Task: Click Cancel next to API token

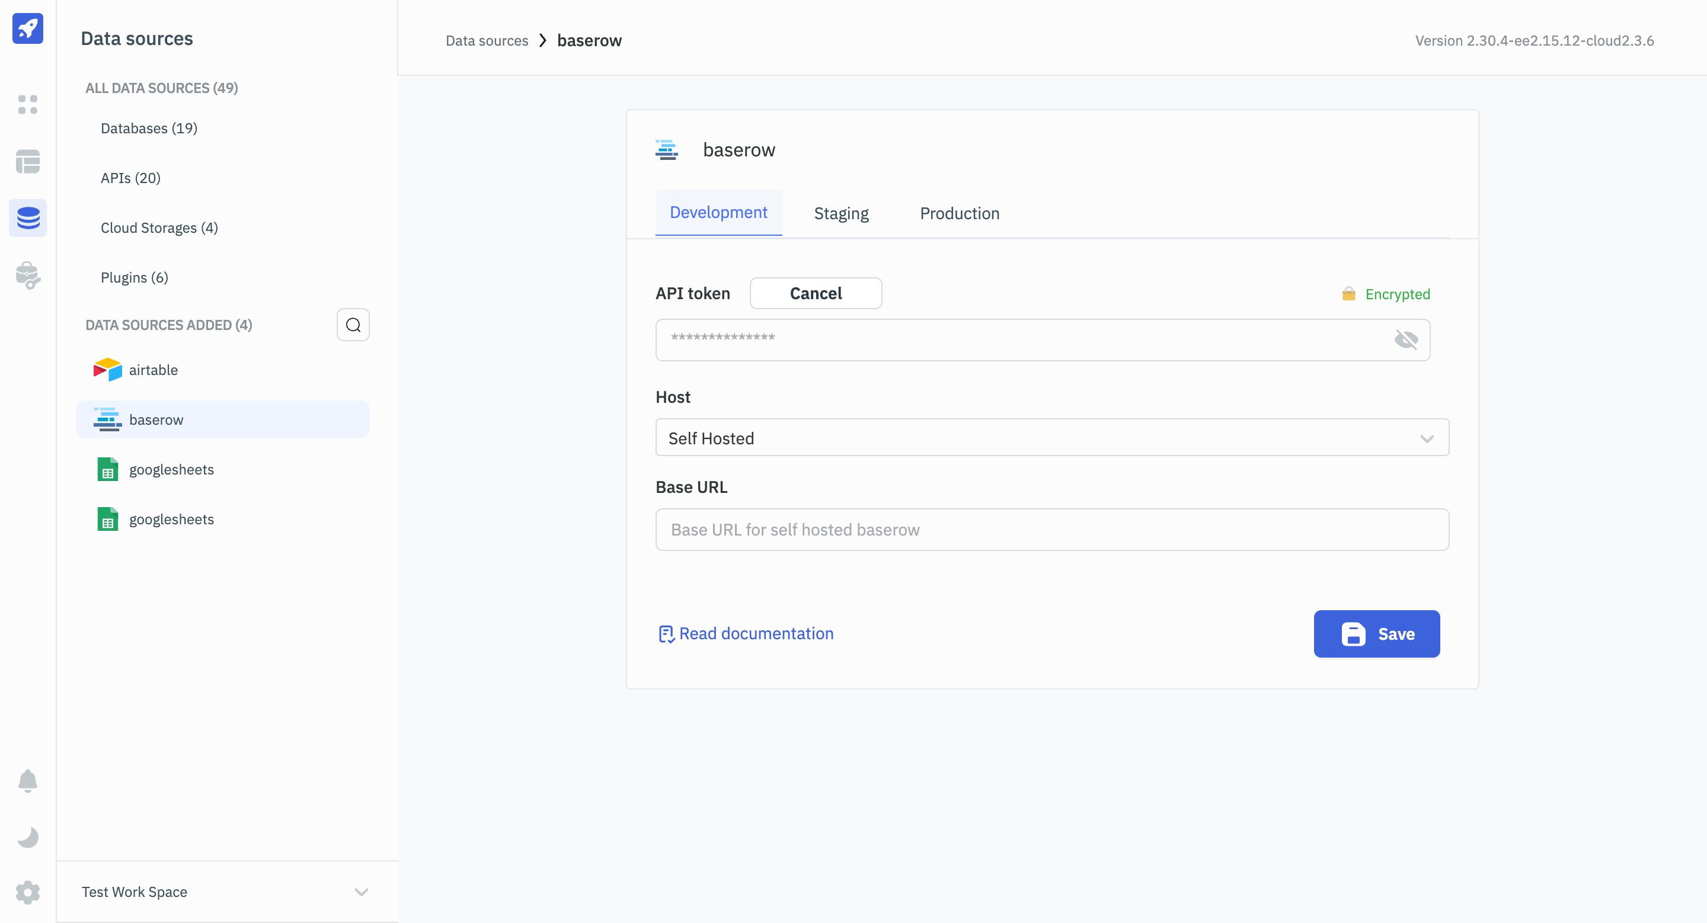Action: pos(815,293)
